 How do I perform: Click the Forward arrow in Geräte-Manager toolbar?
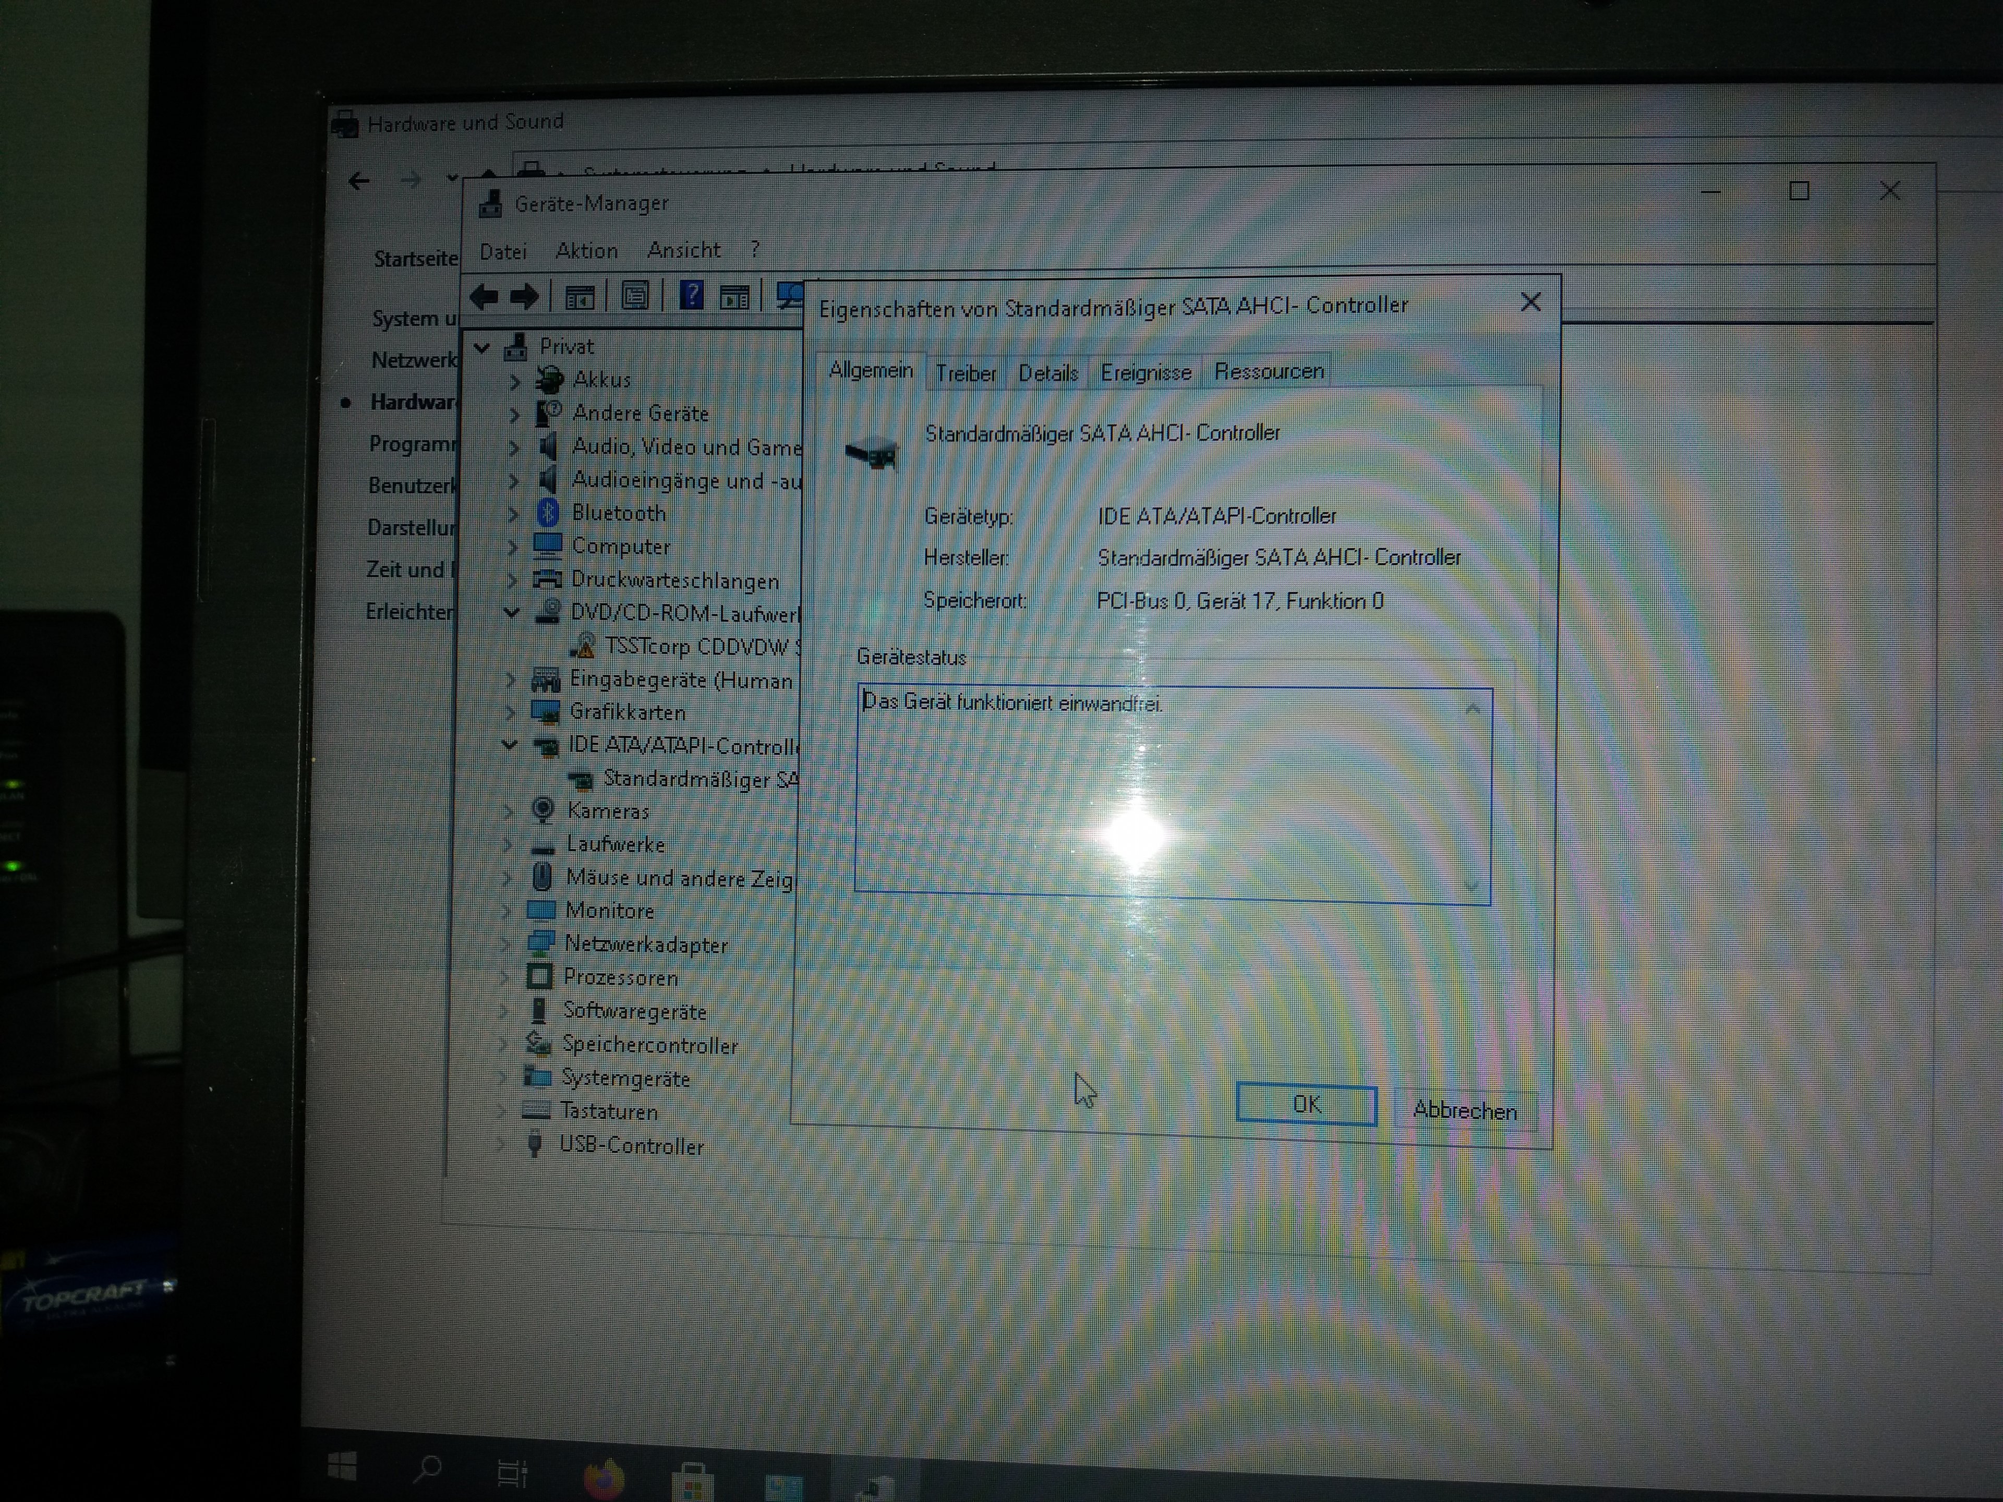[x=524, y=297]
